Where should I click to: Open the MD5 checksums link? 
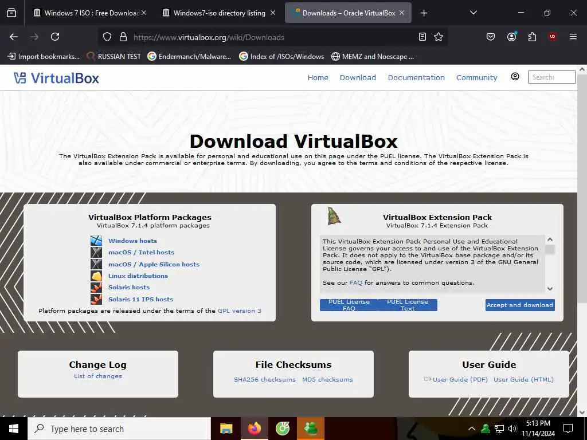pos(327,379)
